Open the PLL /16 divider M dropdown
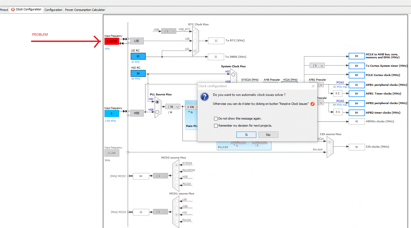The image size is (411, 228). pyautogui.click(x=173, y=107)
